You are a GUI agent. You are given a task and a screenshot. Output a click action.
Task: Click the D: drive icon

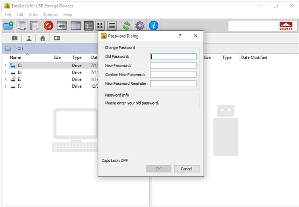pos(13,73)
